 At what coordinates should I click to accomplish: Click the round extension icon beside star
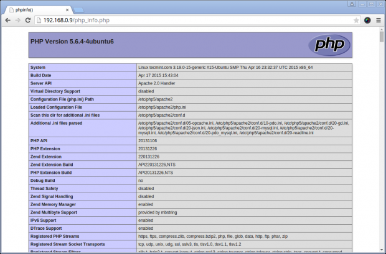pos(367,20)
